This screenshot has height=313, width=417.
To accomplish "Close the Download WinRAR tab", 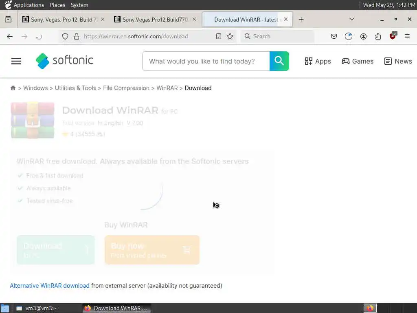I will (286, 20).
